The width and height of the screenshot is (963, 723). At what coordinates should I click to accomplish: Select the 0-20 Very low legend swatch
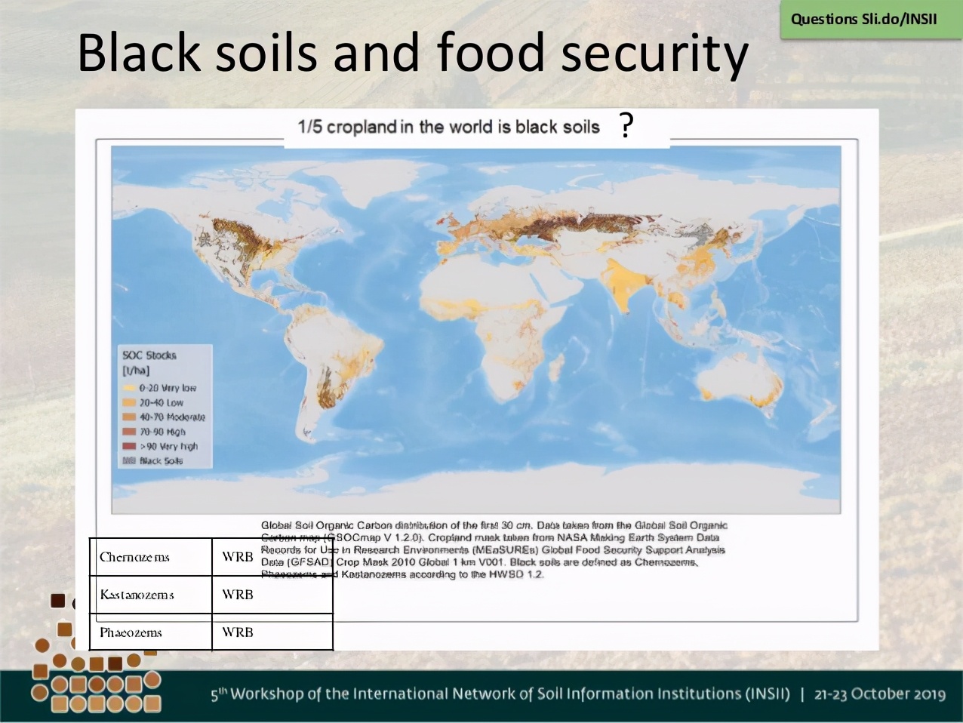coord(129,388)
